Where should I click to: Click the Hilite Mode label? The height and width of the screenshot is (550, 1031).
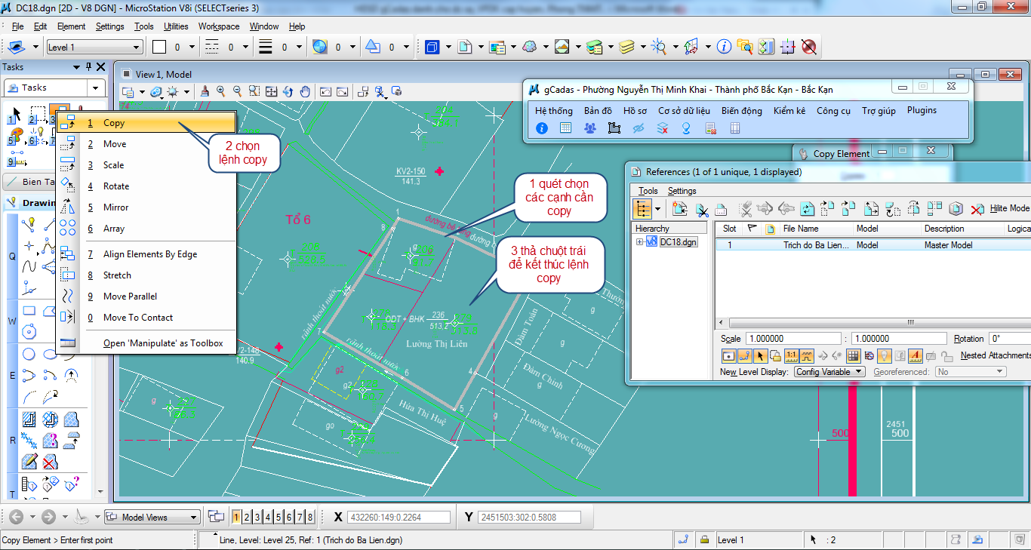[x=1009, y=209]
